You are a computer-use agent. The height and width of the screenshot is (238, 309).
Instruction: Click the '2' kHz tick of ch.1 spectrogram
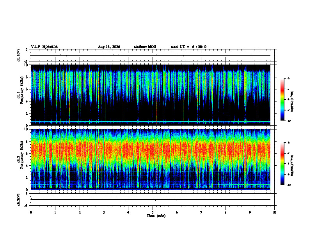click(x=27, y=113)
